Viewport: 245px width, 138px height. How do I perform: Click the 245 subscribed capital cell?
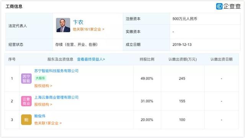[182, 79]
